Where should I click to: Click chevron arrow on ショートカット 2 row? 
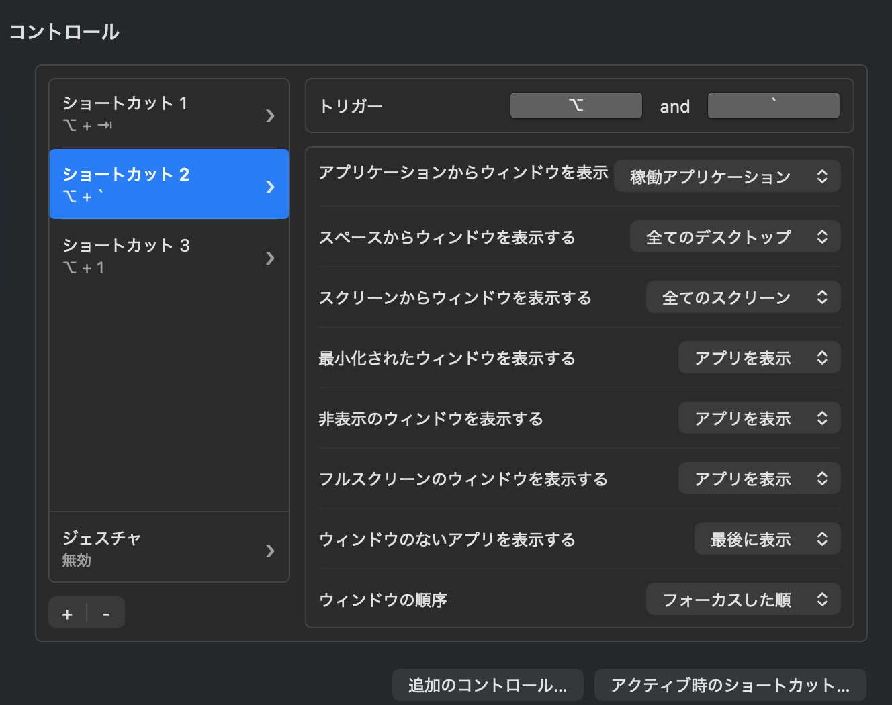click(x=270, y=187)
